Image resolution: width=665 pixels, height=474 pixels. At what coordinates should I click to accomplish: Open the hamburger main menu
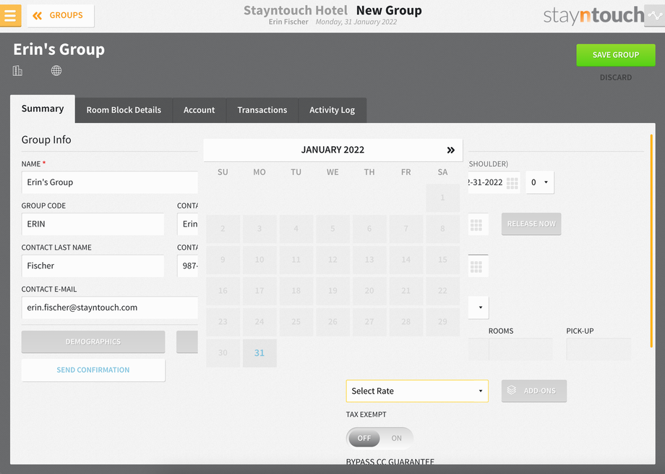(x=10, y=15)
